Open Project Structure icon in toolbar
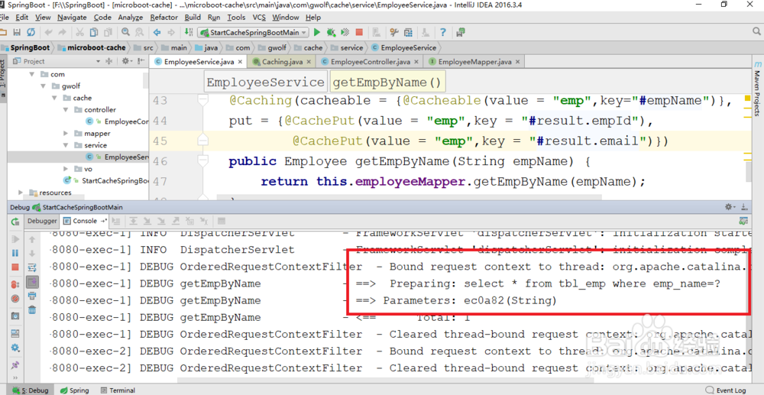Viewport: 764px width, 395px height. (408, 33)
